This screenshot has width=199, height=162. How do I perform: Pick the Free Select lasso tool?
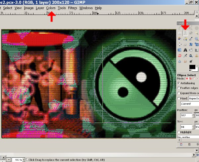pos(191,33)
